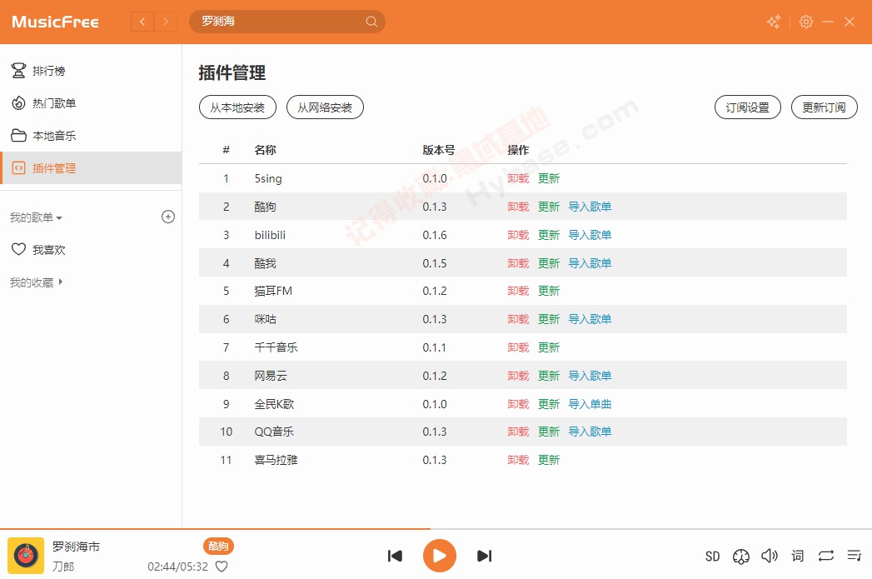Skip to next track
This screenshot has width=872, height=579.
coord(485,556)
